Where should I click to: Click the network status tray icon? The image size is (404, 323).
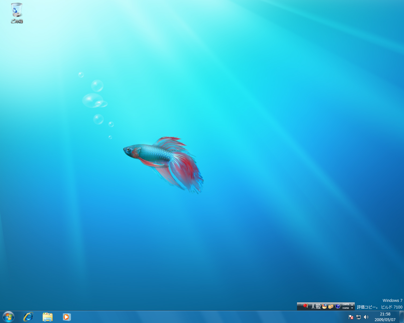358,317
